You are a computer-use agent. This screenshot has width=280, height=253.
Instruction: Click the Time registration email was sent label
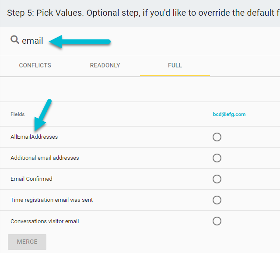(52, 200)
